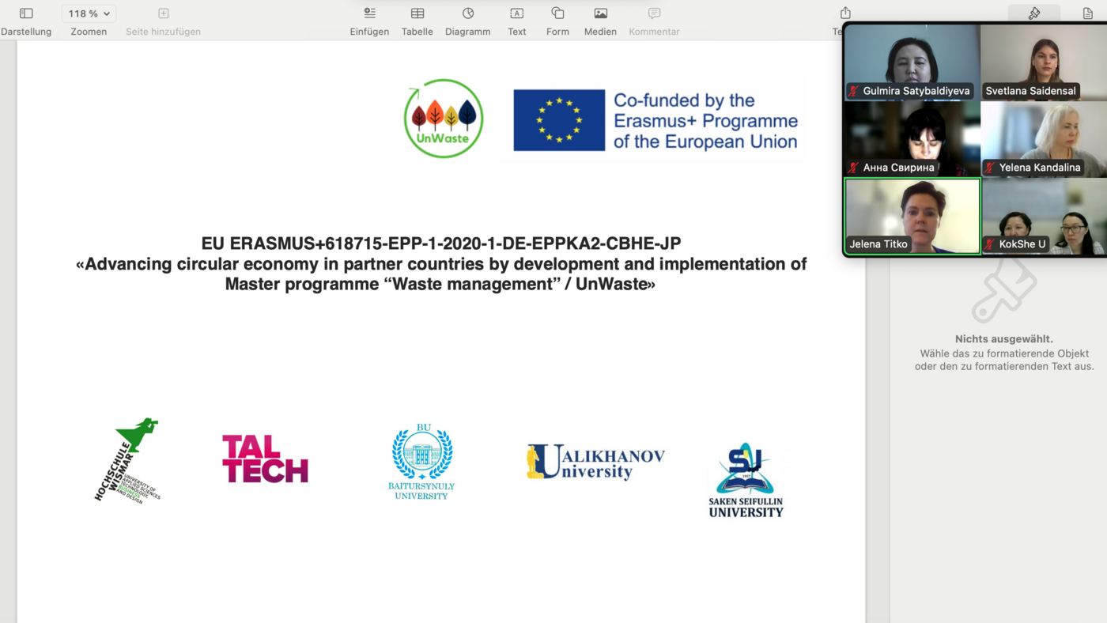Open the Medien media menu
Image resolution: width=1107 pixels, height=623 pixels.
click(x=601, y=13)
